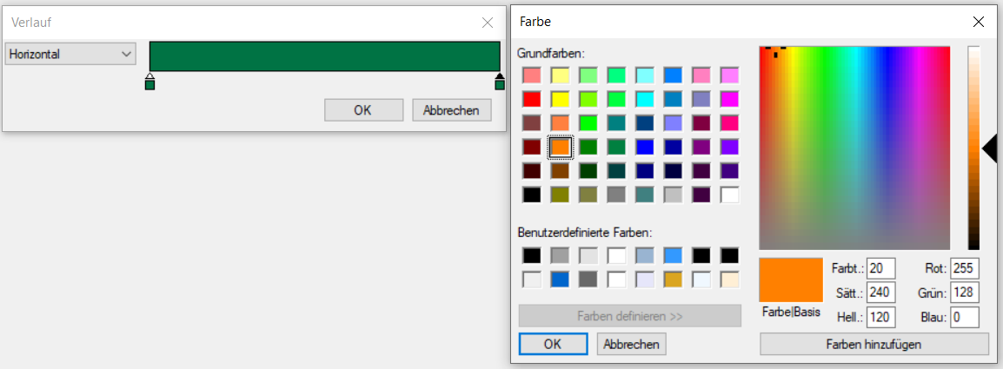Click inside the color spectrum field
Screen dimensions: 1003x369
(x=854, y=148)
